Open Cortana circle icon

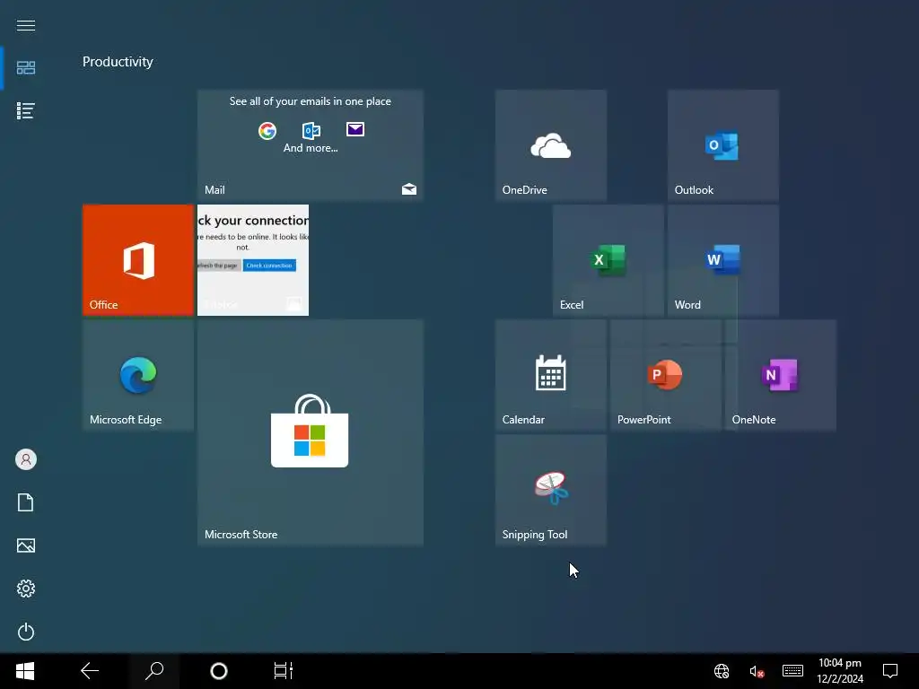(219, 671)
